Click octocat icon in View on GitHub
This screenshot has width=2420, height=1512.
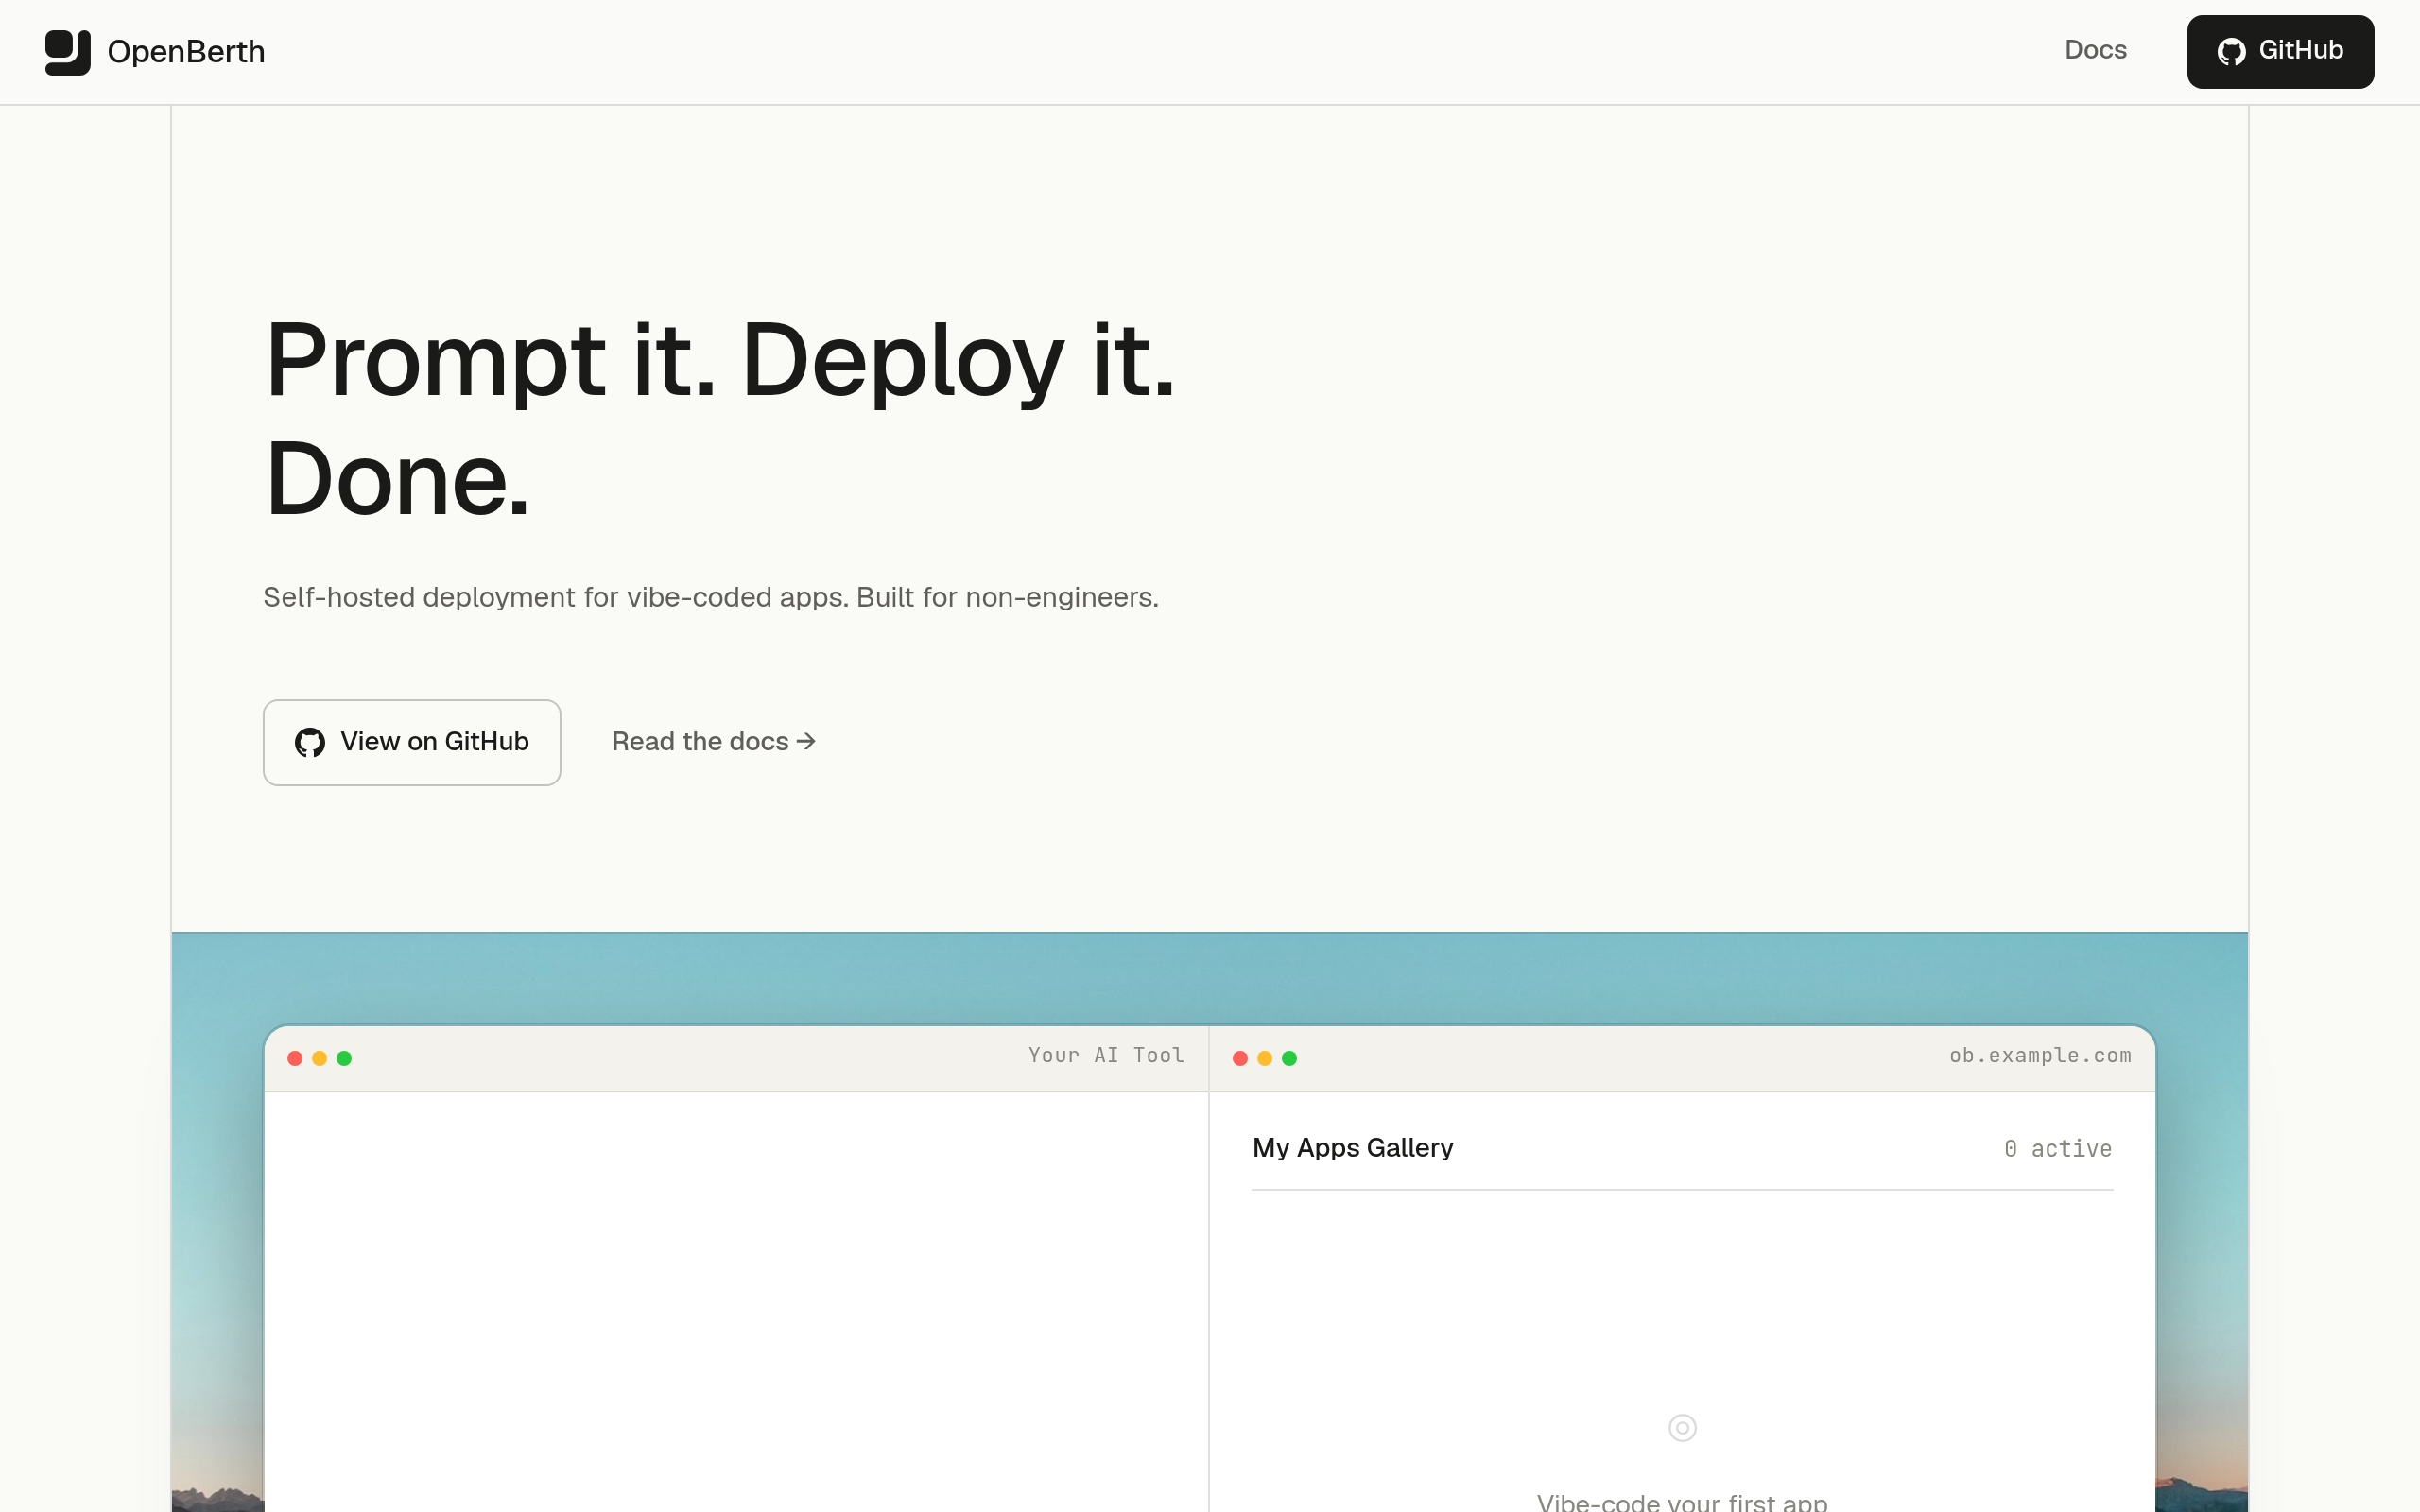coord(310,742)
